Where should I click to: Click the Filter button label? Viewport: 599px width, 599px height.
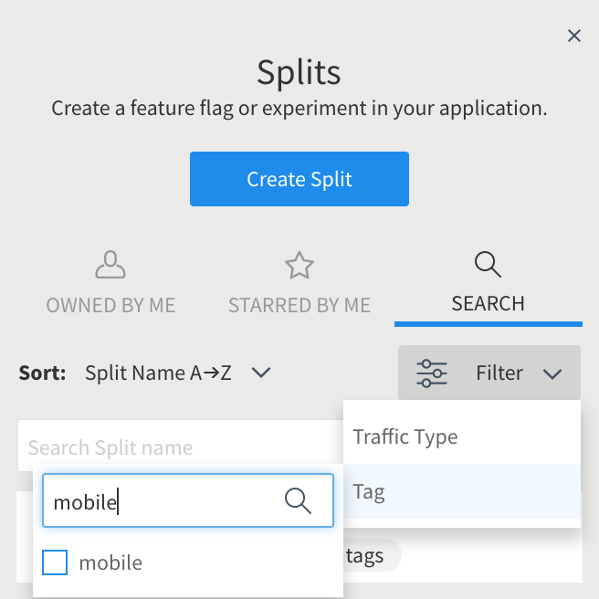click(x=499, y=373)
